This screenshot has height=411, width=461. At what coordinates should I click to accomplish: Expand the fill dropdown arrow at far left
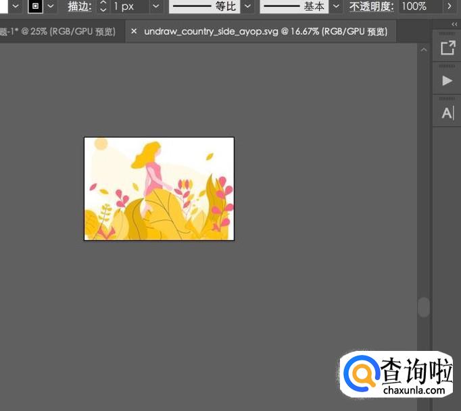[16, 6]
